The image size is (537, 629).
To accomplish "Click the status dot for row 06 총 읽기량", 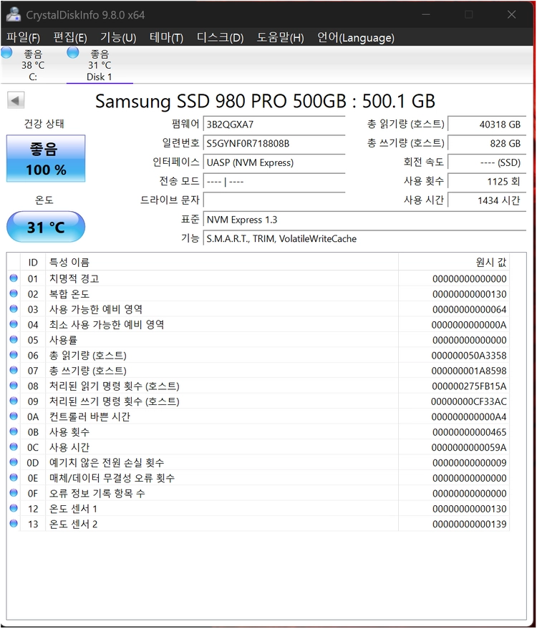I will [x=14, y=355].
